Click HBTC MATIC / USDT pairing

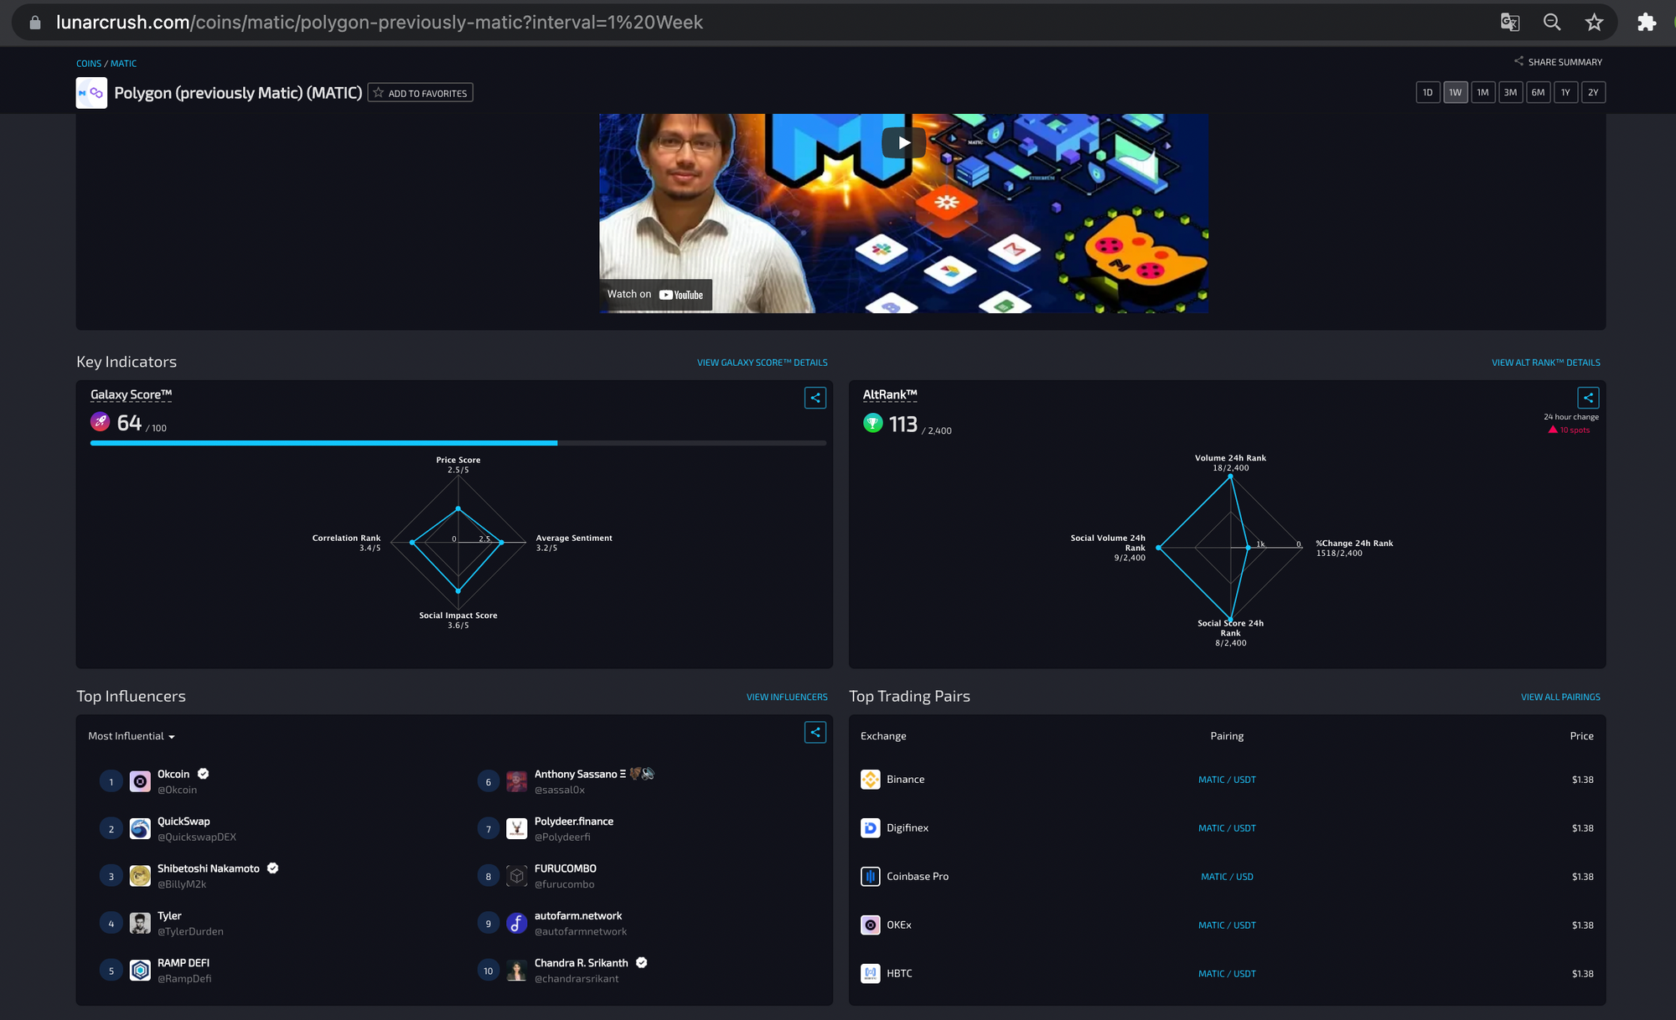[x=1227, y=974]
